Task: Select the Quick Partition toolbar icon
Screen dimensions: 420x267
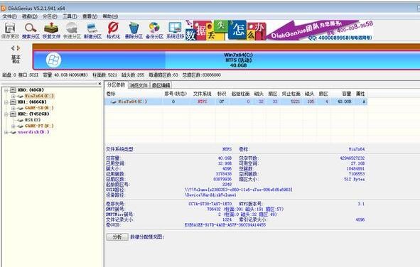Action: coord(72,31)
